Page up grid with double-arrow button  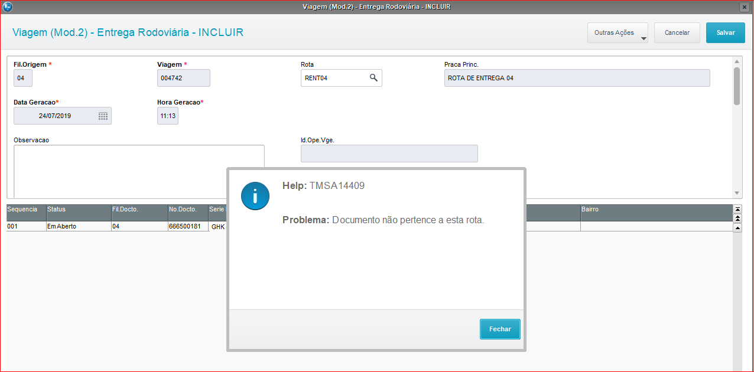click(x=737, y=218)
